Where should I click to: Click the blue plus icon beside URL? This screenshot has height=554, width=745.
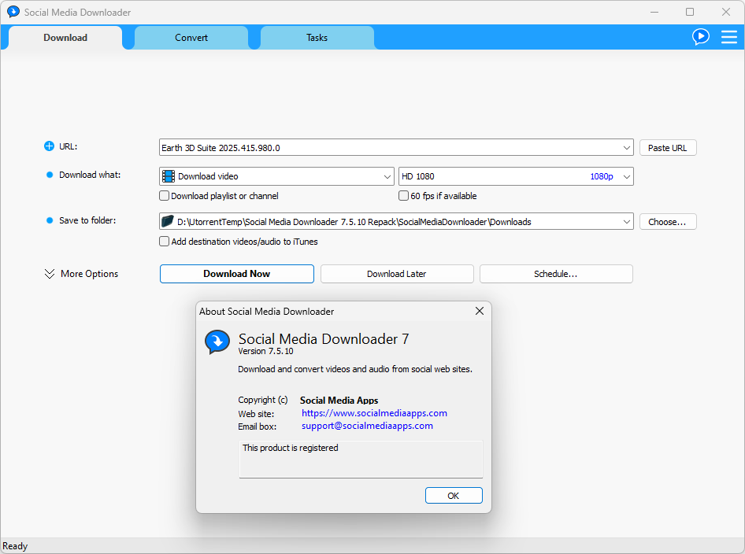point(49,146)
